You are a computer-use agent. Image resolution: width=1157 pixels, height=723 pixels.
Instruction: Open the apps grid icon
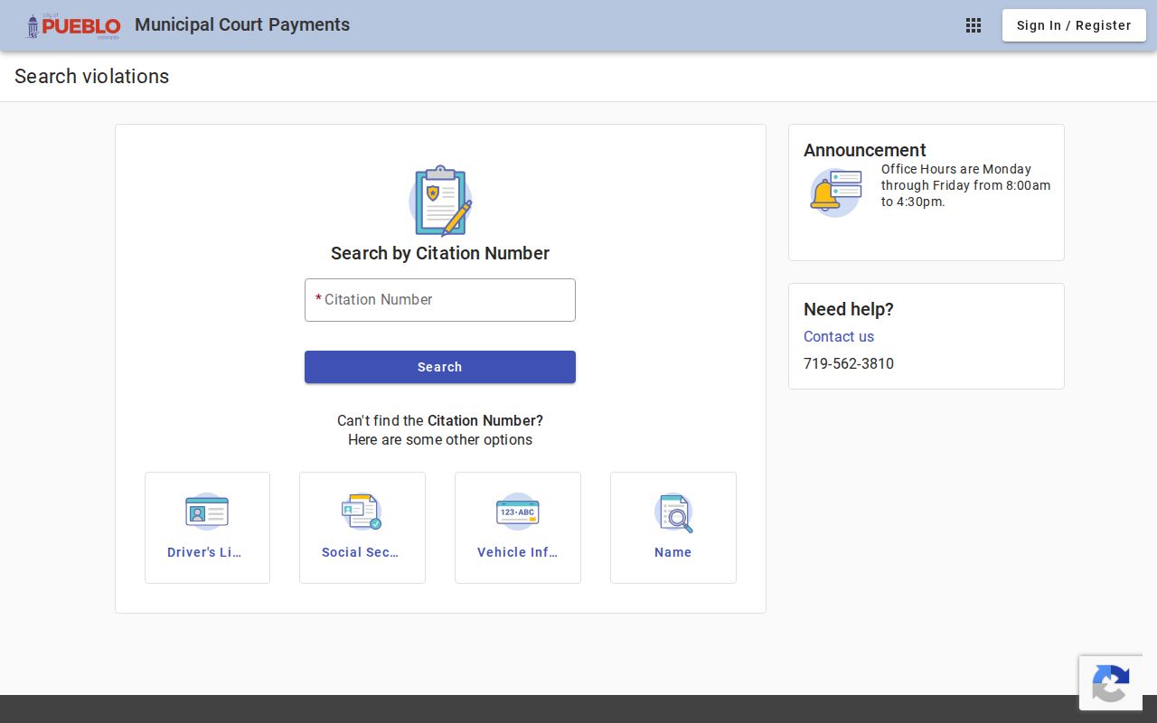click(974, 25)
